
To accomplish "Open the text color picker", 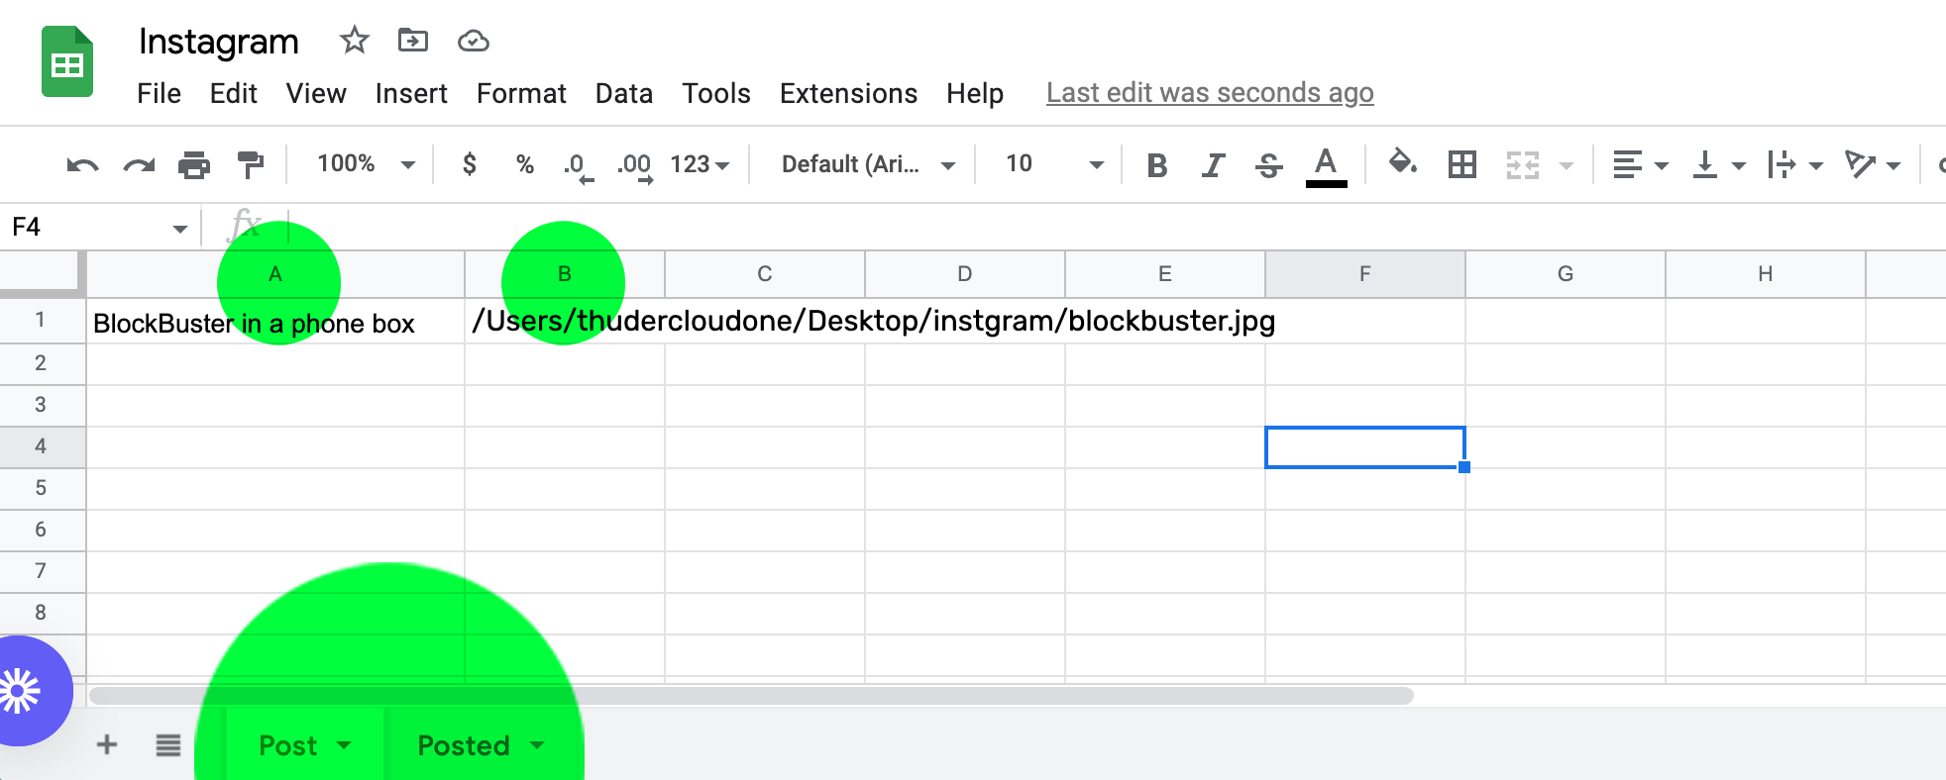I will pos(1326,165).
